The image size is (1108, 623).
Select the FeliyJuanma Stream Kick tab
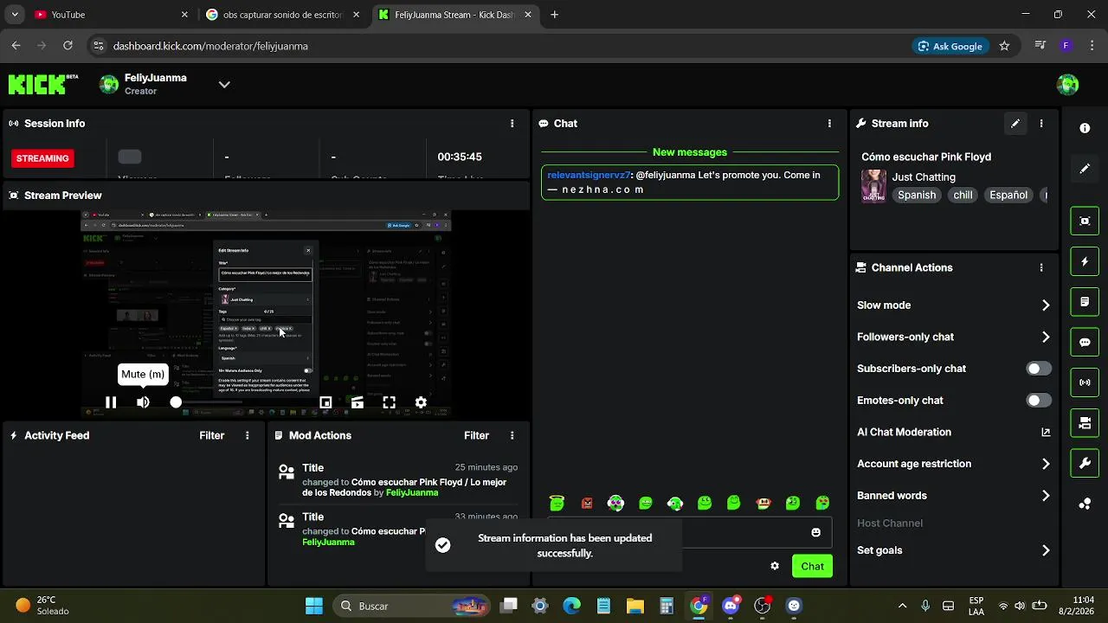pos(455,15)
